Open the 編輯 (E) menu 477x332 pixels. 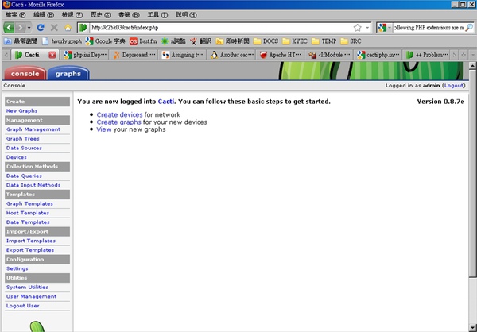click(x=44, y=14)
